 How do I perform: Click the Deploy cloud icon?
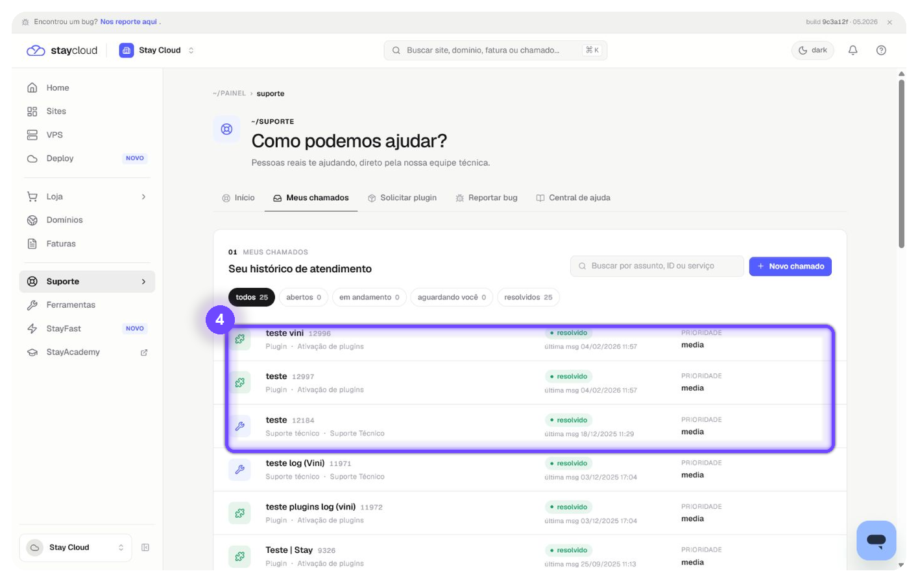point(32,158)
